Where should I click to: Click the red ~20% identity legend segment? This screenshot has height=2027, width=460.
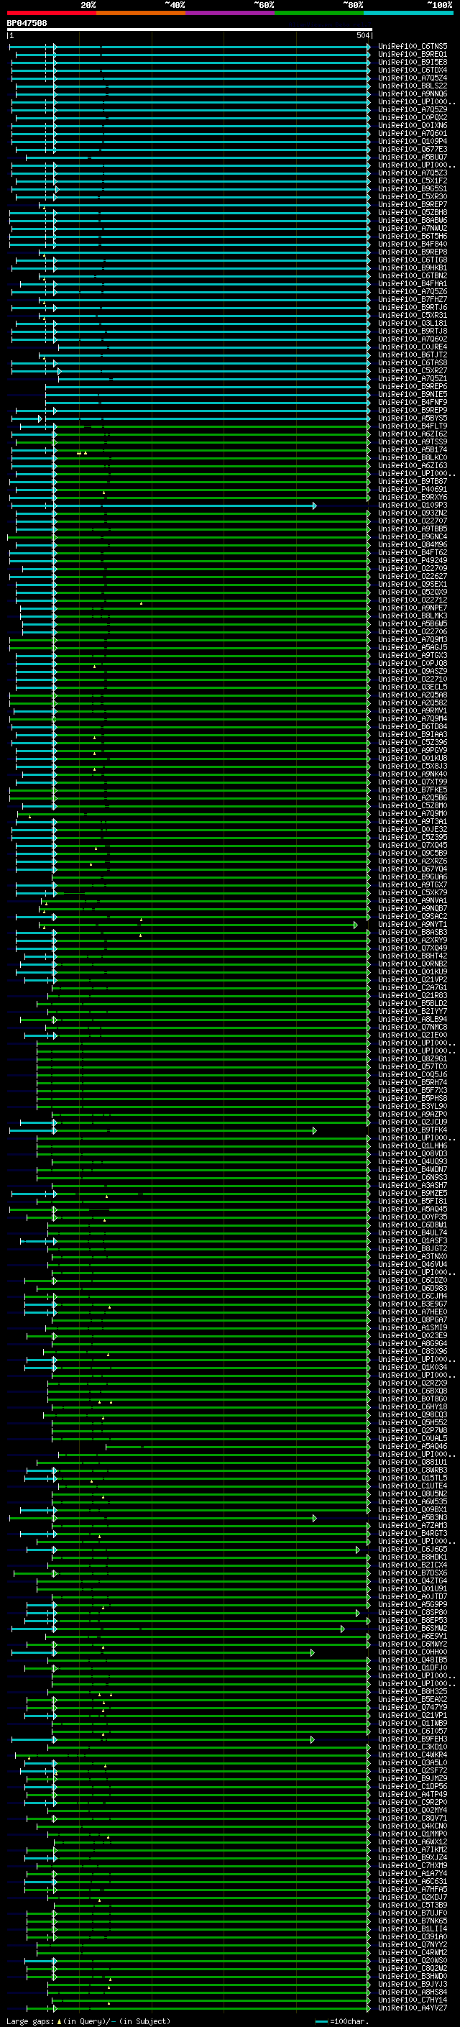pos(51,13)
